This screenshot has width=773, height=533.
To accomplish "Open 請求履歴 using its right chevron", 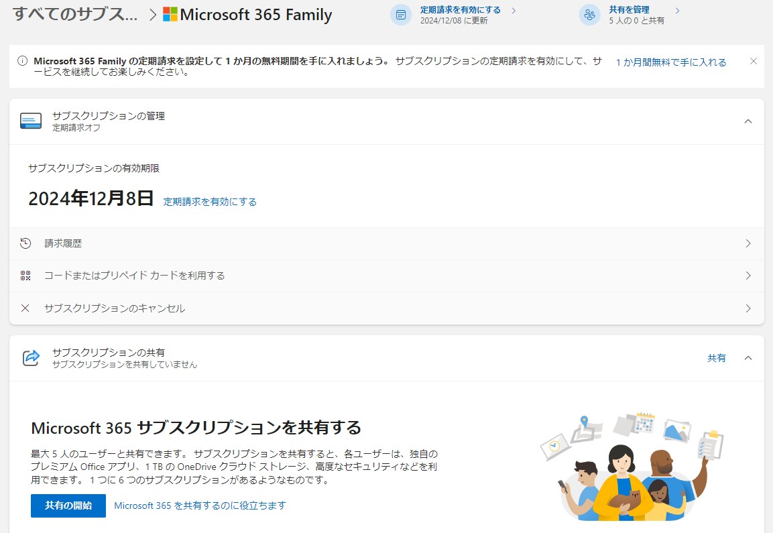I will [748, 243].
